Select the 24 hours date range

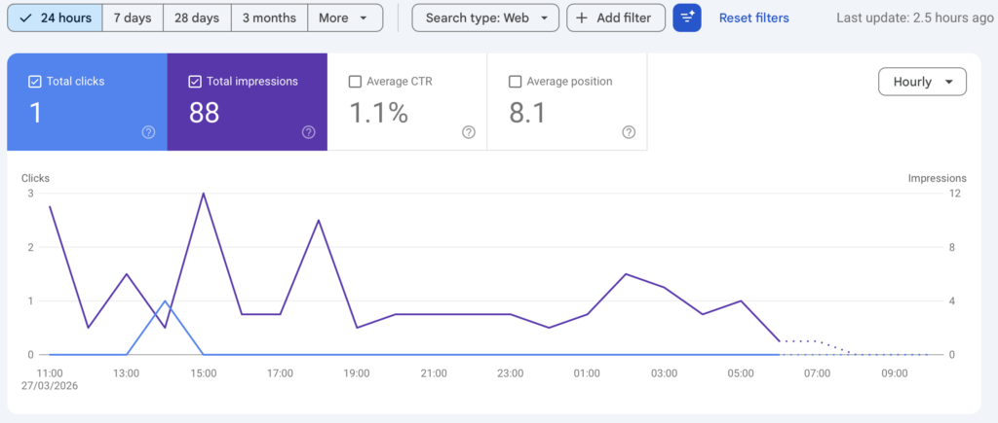(56, 18)
